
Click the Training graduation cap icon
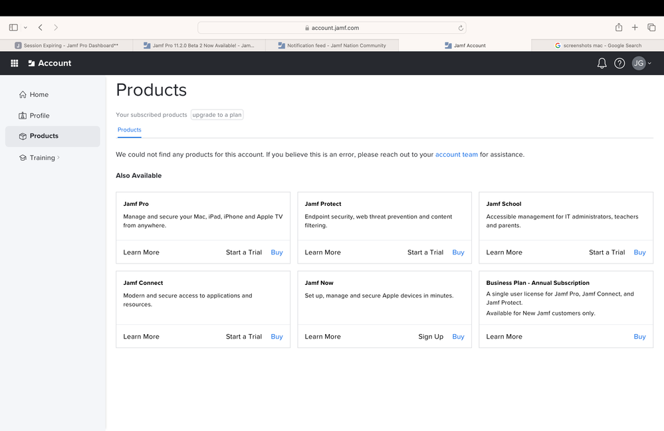point(23,158)
